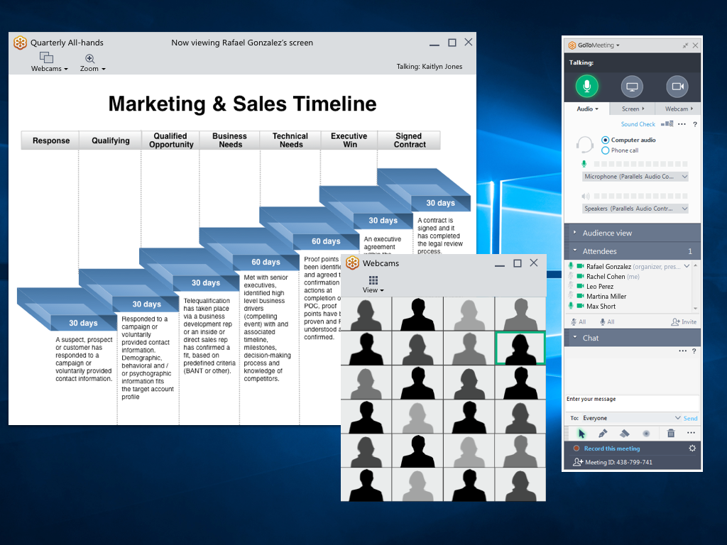Viewport: 727px width, 545px height.
Task: Collapse the Chat section
Action: [x=633, y=338]
